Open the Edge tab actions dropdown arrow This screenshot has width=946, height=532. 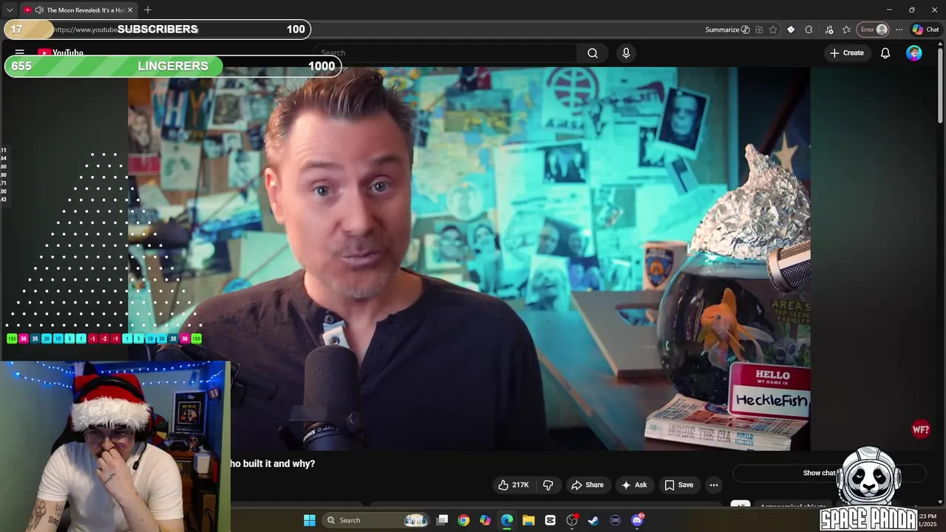tap(10, 10)
